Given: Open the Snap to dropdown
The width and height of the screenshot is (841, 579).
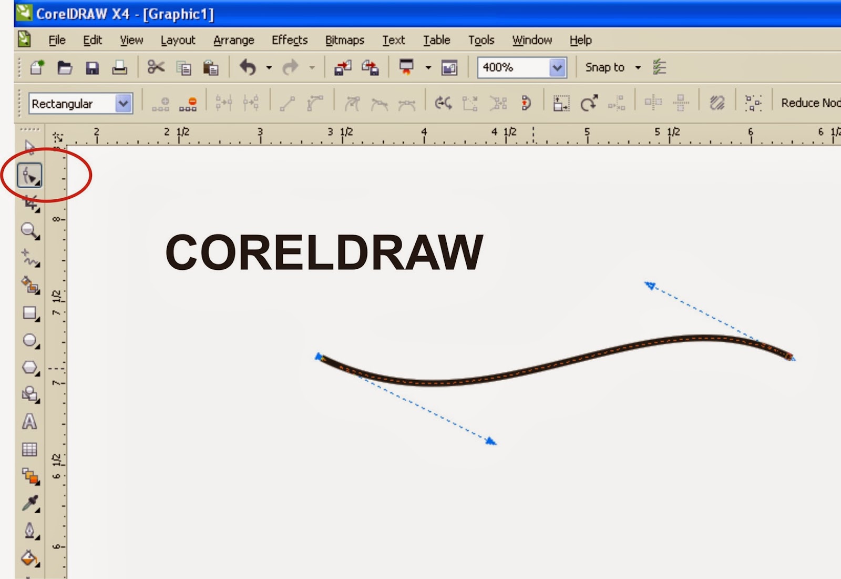Looking at the screenshot, I should point(613,67).
